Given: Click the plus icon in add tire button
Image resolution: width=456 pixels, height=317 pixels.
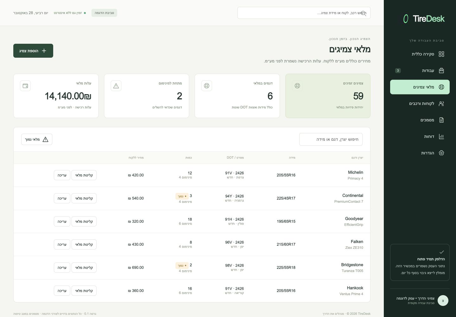Looking at the screenshot, I should [x=44, y=51].
